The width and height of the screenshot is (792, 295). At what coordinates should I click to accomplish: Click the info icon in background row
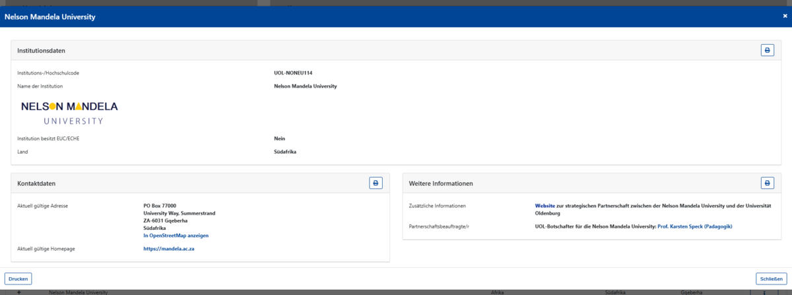pyautogui.click(x=764, y=292)
